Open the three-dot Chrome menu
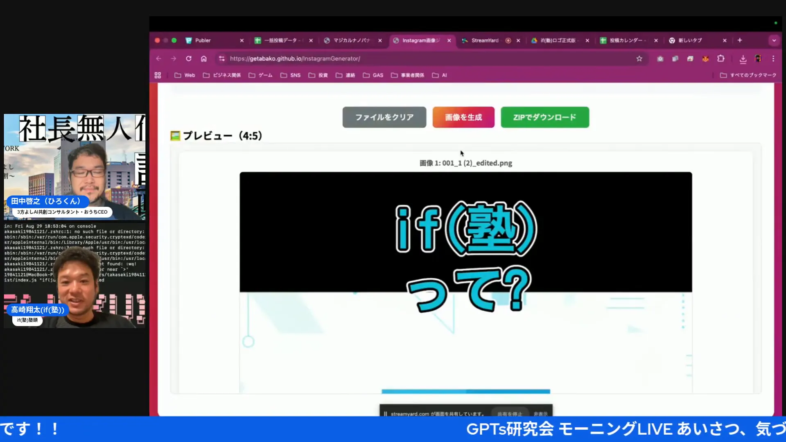 pyautogui.click(x=773, y=59)
